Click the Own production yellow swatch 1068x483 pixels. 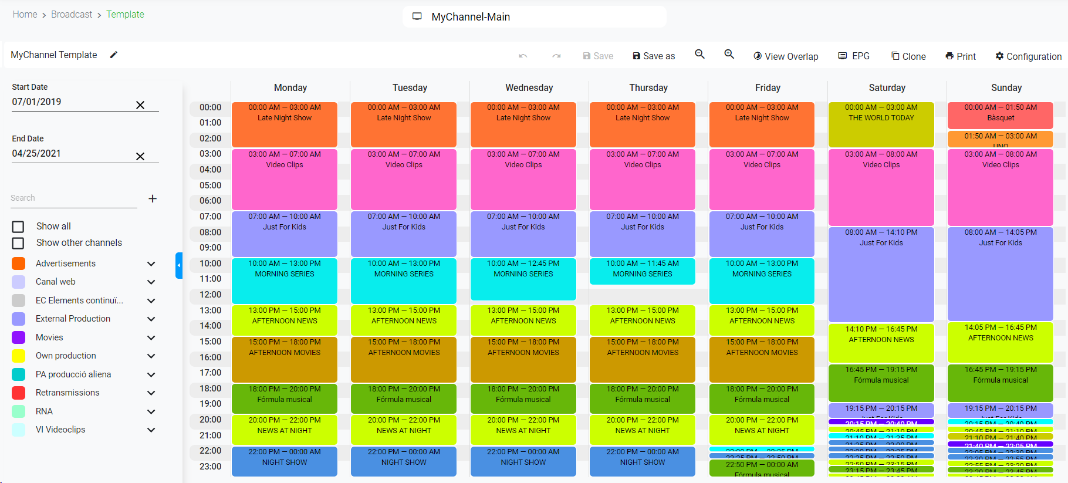point(19,356)
